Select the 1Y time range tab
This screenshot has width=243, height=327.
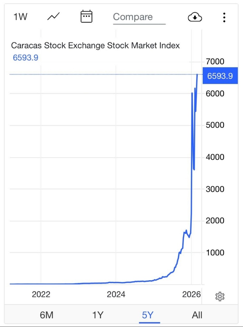(x=98, y=315)
